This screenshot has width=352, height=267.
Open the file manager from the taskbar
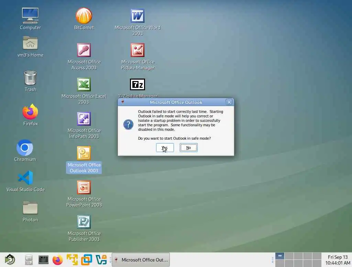point(29,260)
